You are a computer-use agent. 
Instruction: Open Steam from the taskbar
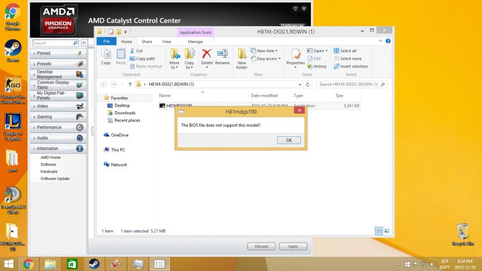(x=94, y=264)
